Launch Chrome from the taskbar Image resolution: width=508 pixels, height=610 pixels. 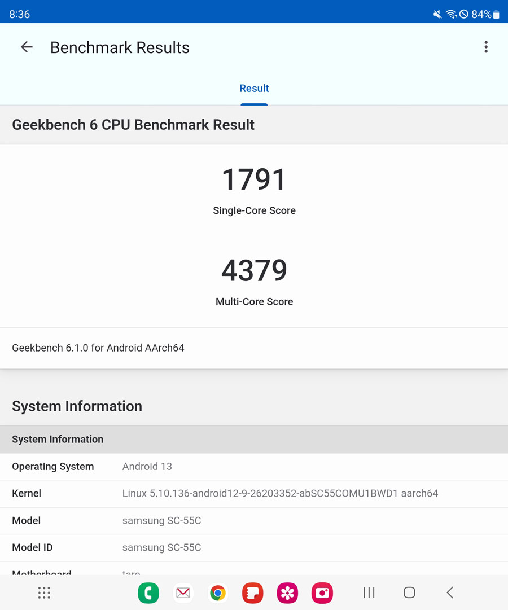point(218,593)
